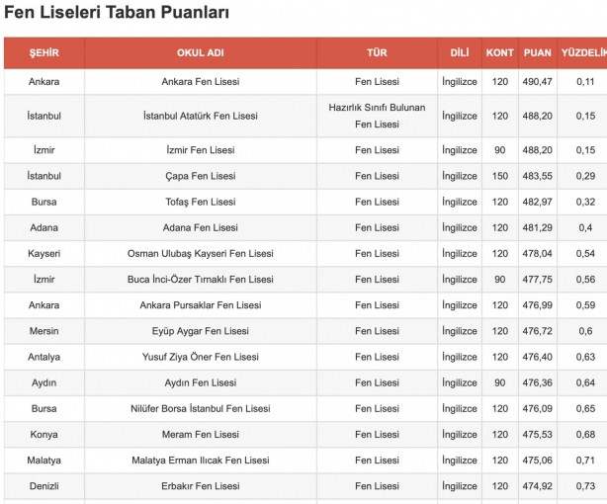Select Nilüfer Borsa İstanbul Fen Lisesi

click(200, 408)
